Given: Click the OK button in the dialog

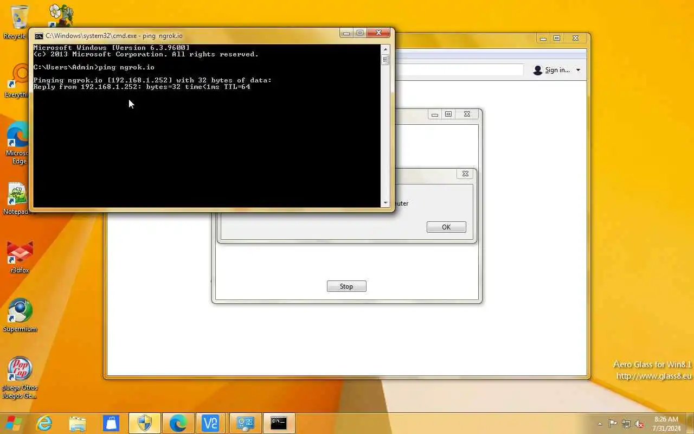Looking at the screenshot, I should (446, 227).
